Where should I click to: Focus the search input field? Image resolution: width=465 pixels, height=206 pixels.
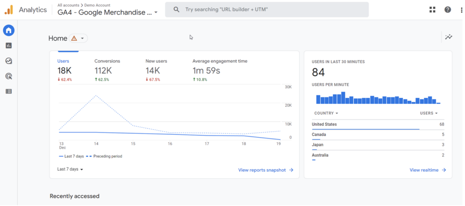[x=267, y=10]
